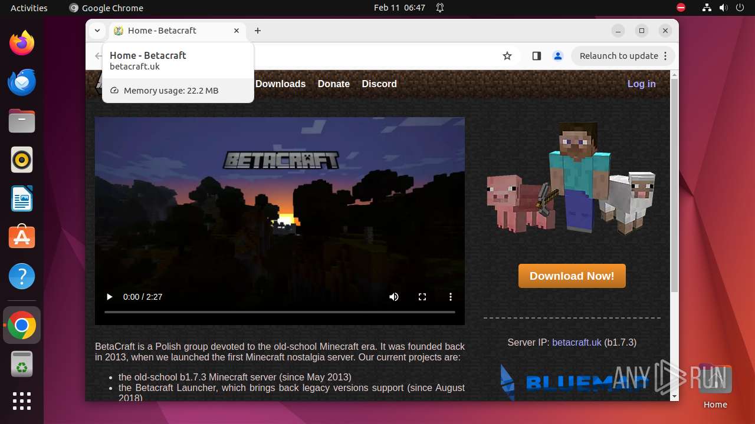Click the network status icon
The height and width of the screenshot is (424, 755).
(x=707, y=8)
